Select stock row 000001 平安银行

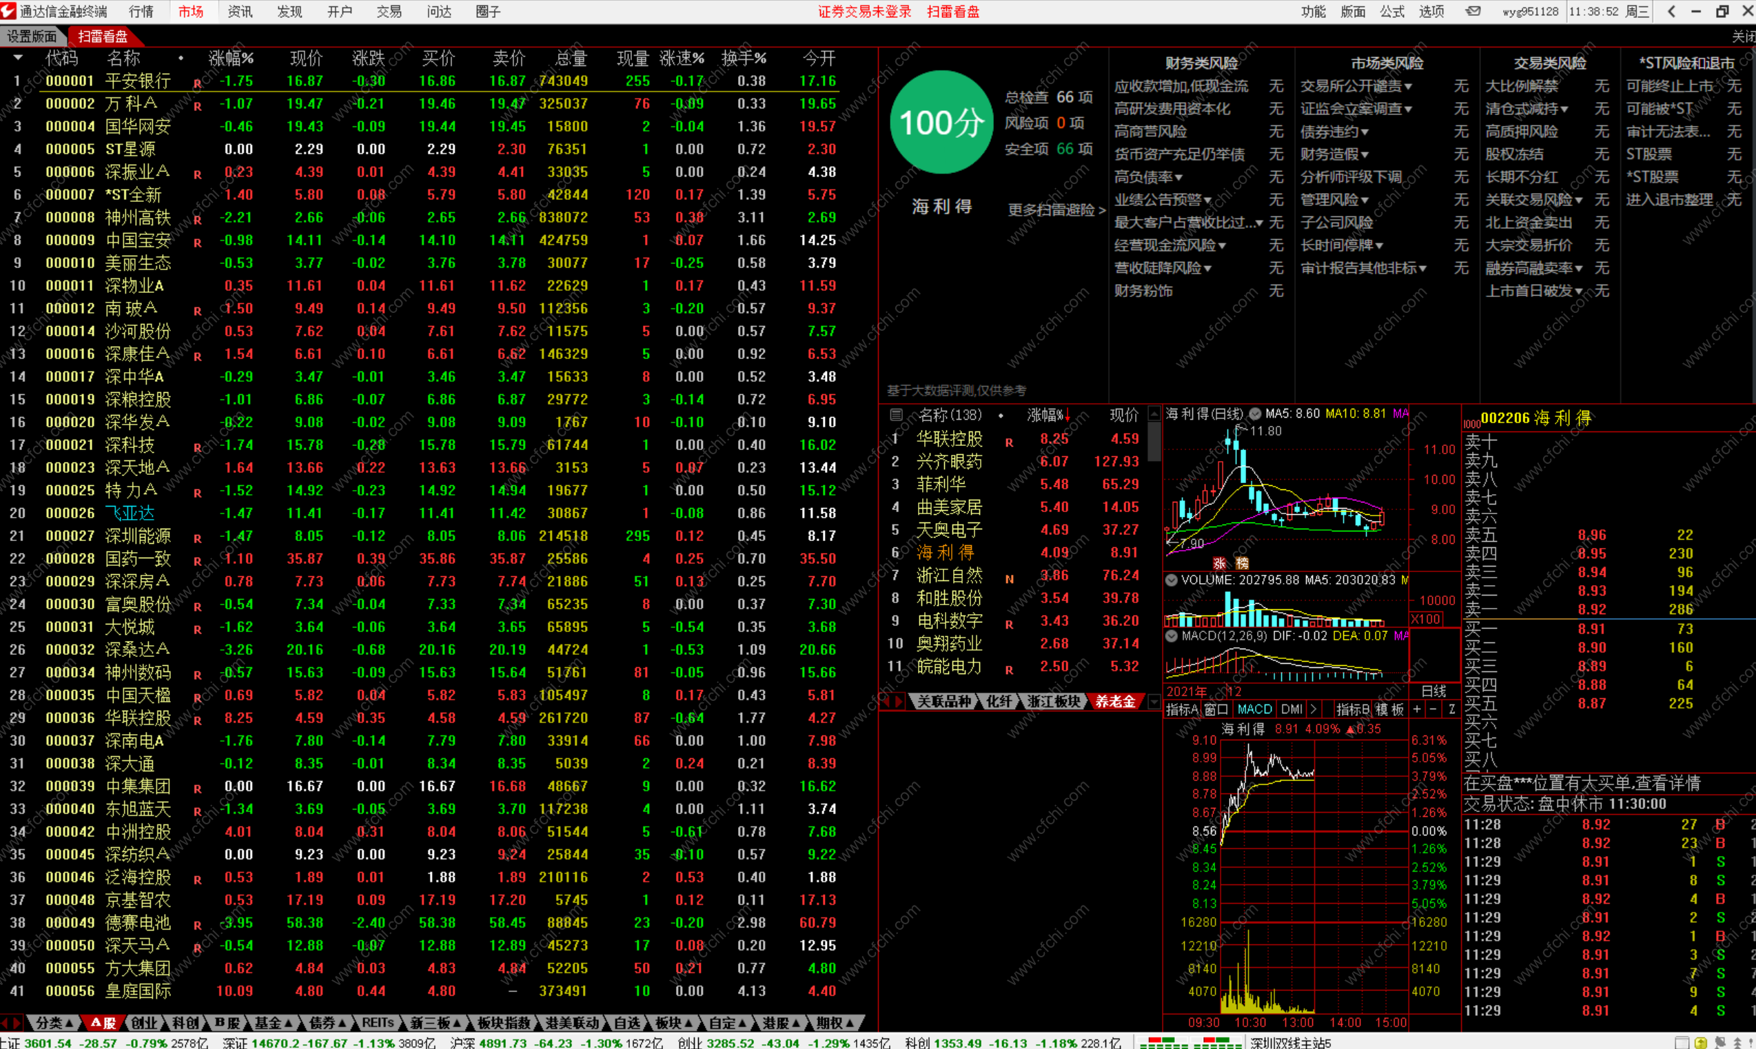(x=138, y=81)
